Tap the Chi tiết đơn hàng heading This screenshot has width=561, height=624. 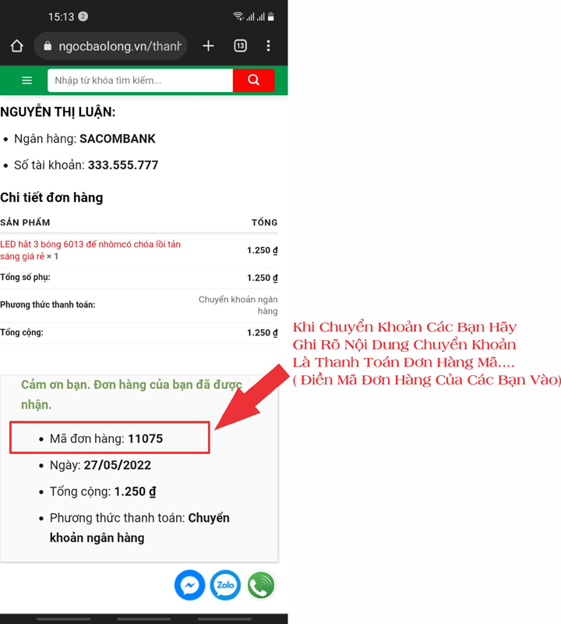[51, 197]
